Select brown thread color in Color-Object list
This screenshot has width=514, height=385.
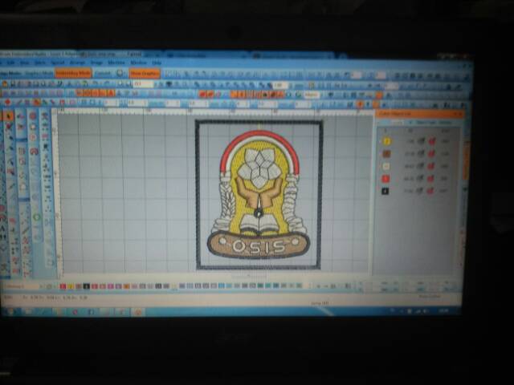(386, 152)
